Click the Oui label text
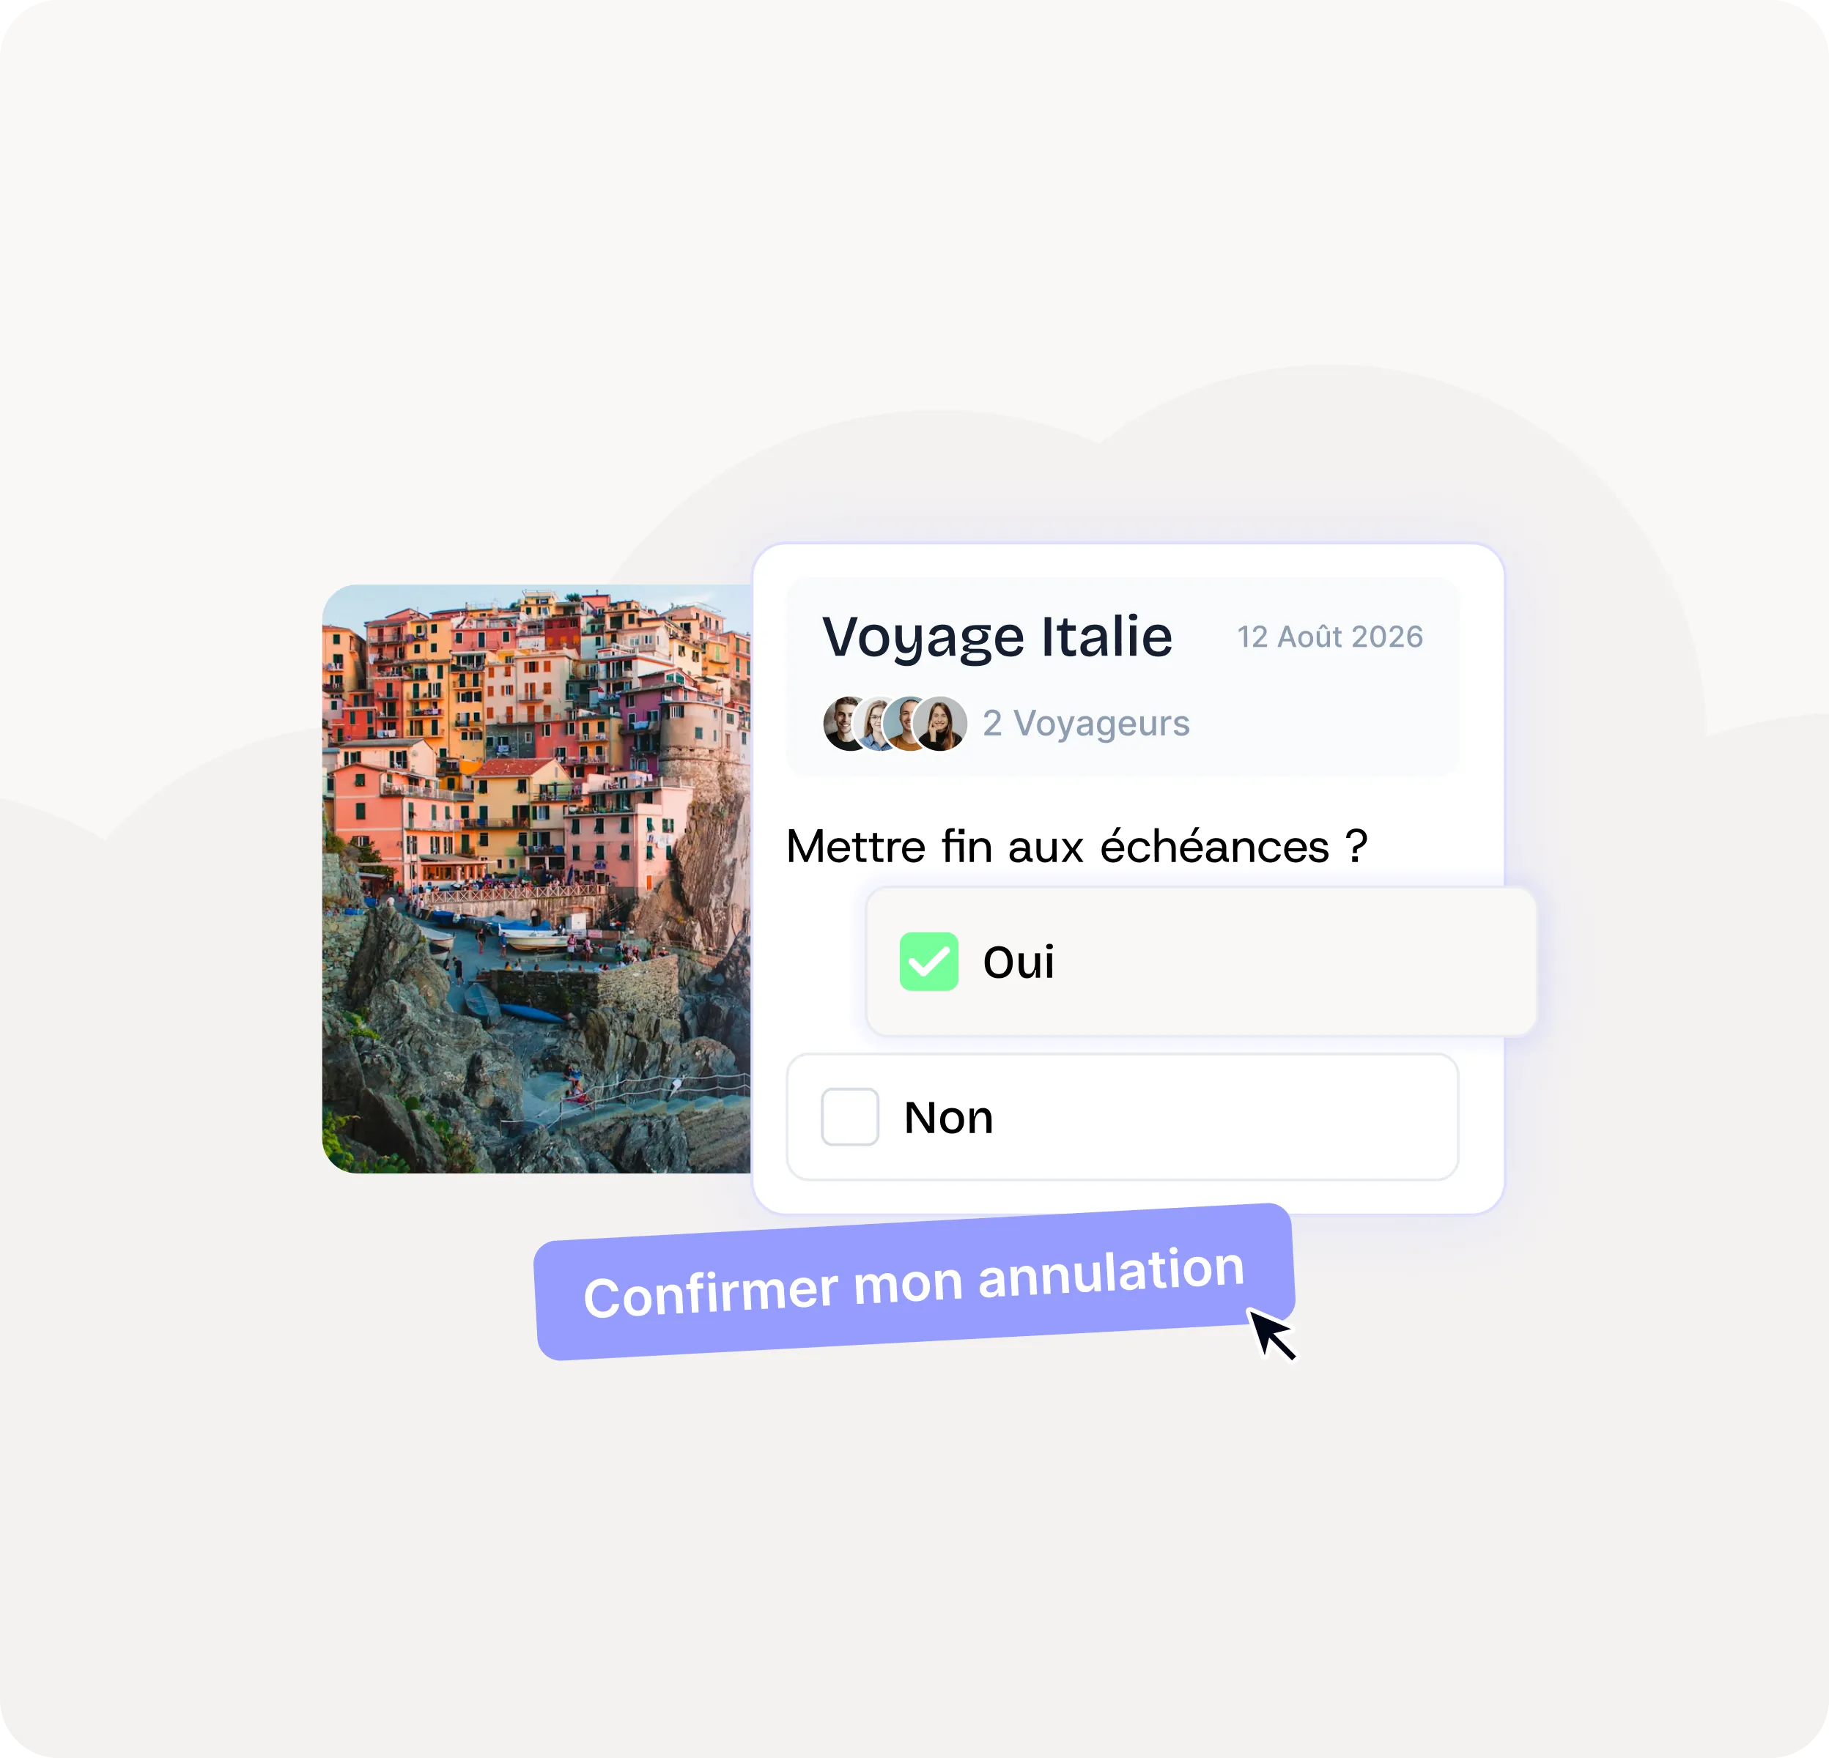The height and width of the screenshot is (1758, 1829). point(1018,962)
